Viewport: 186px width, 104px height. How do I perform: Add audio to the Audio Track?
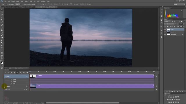point(156,90)
